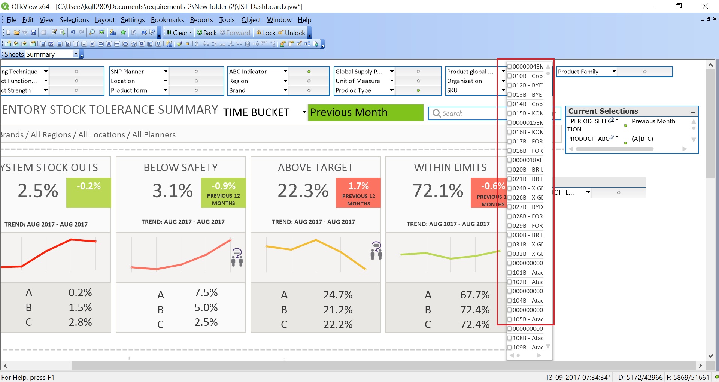Expand the ABC Indicator dropdown
Screen dimensions: 719x382
[285, 71]
